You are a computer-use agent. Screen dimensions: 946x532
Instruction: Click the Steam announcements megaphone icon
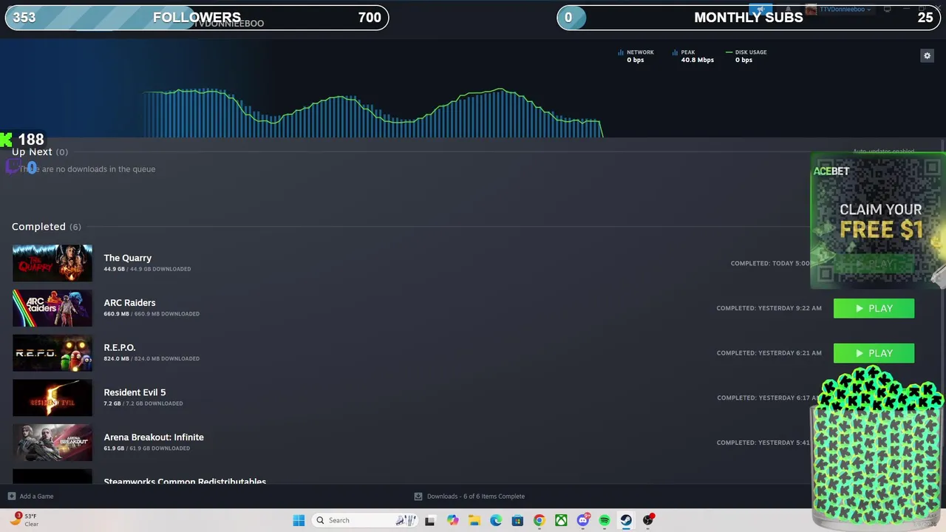point(760,10)
